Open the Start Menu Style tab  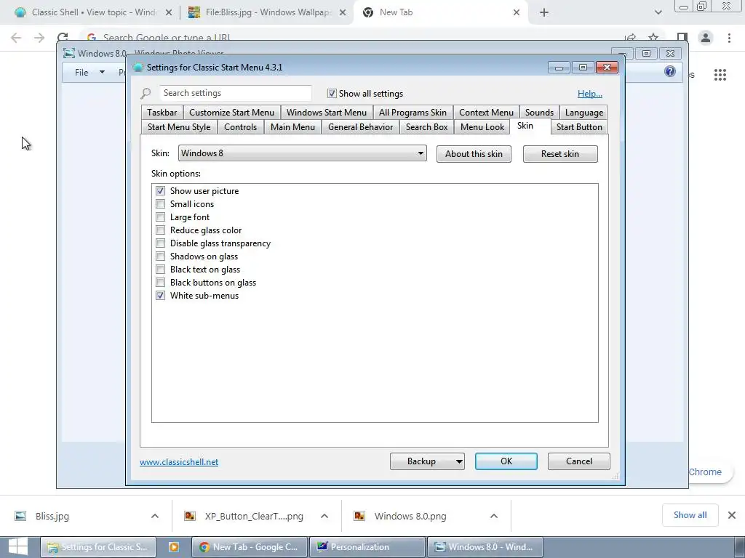point(179,126)
